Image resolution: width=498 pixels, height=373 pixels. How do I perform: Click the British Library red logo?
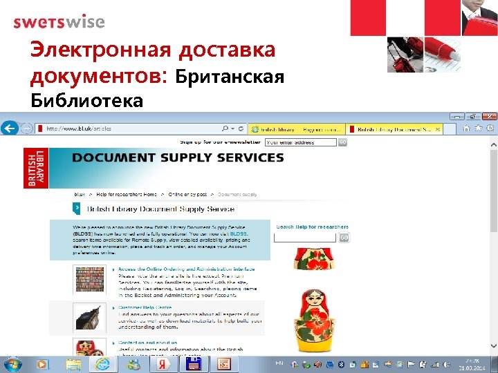(x=36, y=168)
